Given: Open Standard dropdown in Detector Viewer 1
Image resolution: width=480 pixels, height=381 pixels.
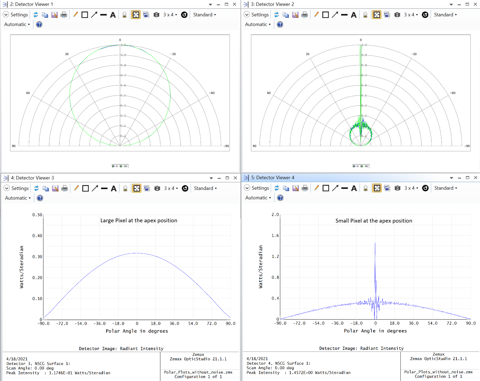Looking at the screenshot, I should [x=204, y=15].
